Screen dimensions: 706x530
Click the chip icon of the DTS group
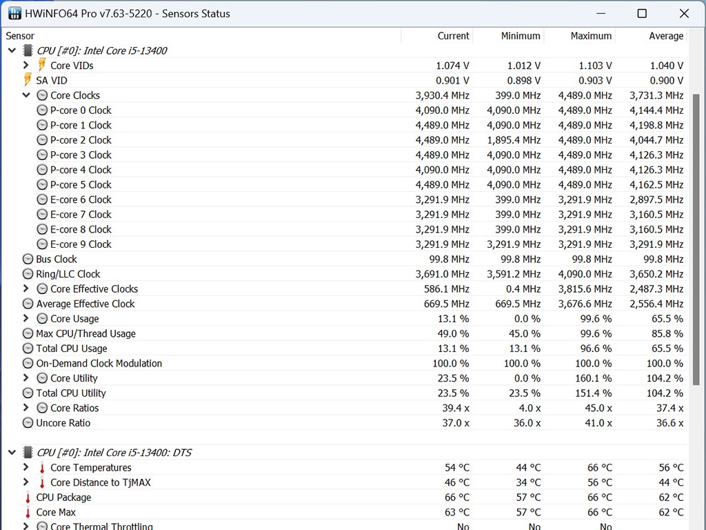pyautogui.click(x=28, y=453)
